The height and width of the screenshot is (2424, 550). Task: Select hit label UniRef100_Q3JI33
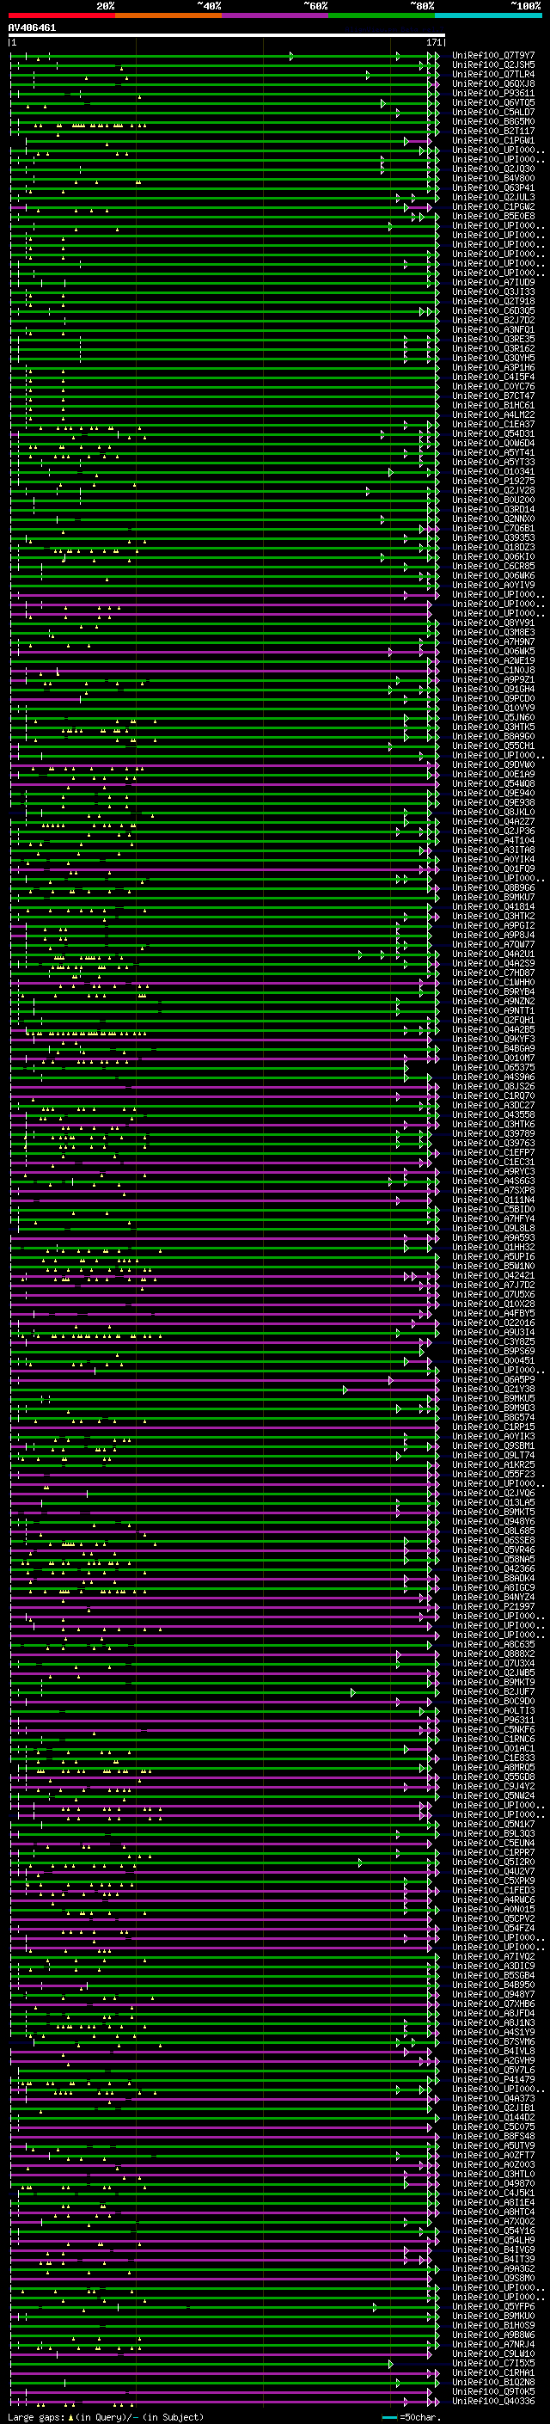[493, 291]
